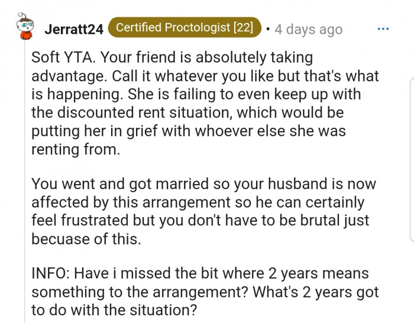Click the 'You went and got married' paragraph
This screenshot has width=414, height=323.
203,211
